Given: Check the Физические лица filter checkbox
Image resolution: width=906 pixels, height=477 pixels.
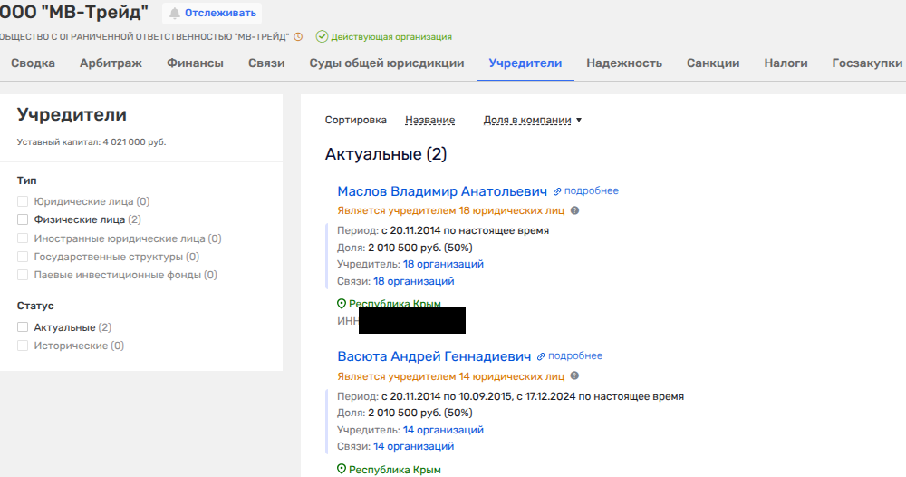Looking at the screenshot, I should [23, 219].
